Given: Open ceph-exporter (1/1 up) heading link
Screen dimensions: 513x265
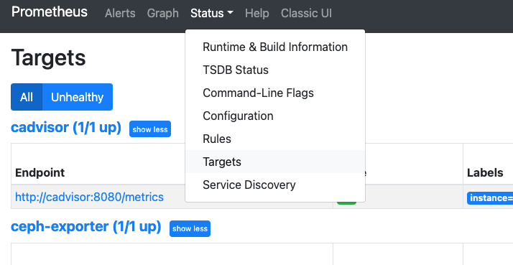Looking at the screenshot, I should coord(86,226).
